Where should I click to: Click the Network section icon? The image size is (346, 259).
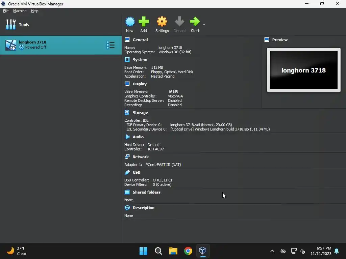(x=127, y=157)
